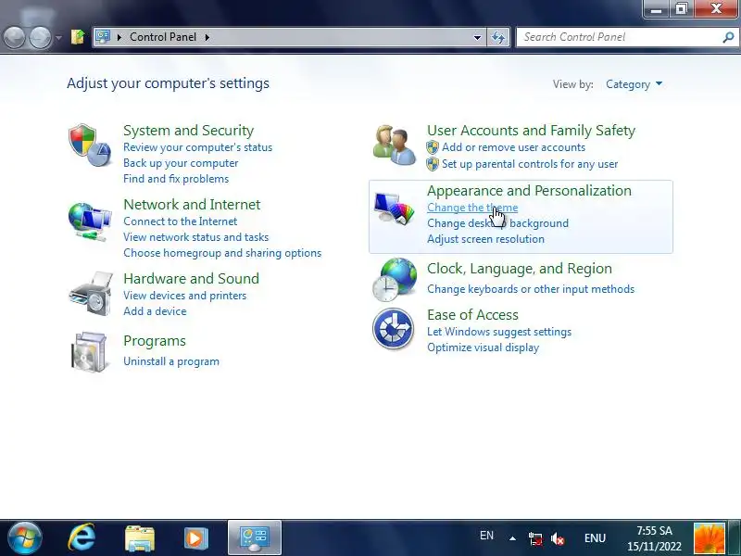
Task: Open the User Accounts people icon
Action: pyautogui.click(x=395, y=145)
